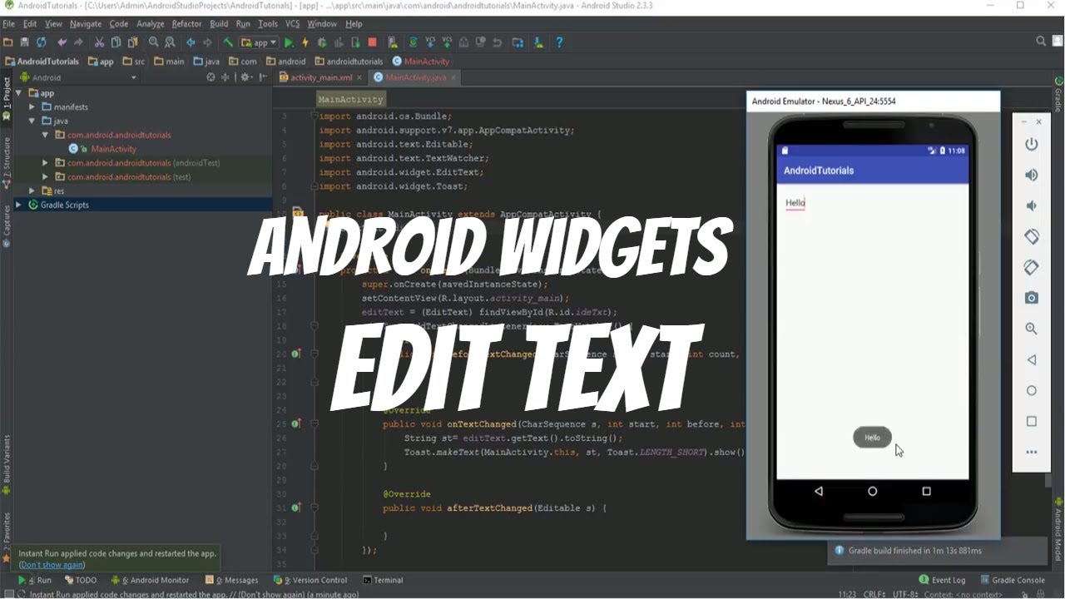The image size is (1065, 599).
Task: Click the AndroidTutorials breadcrumb root
Action: 42,62
